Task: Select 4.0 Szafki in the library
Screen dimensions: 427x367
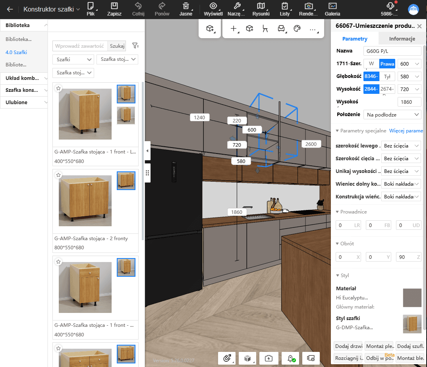Action: 16,52
